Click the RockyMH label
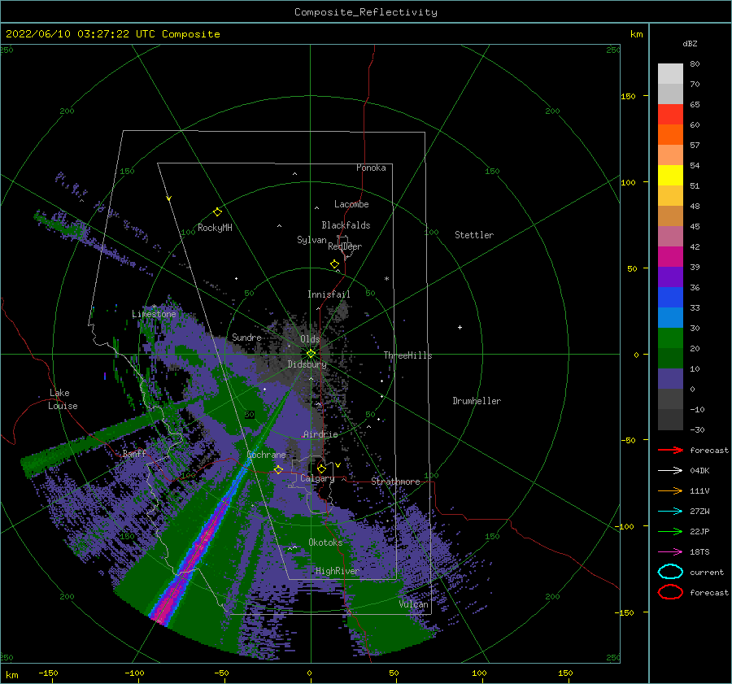Image resolution: width=732 pixels, height=684 pixels. pyautogui.click(x=215, y=228)
